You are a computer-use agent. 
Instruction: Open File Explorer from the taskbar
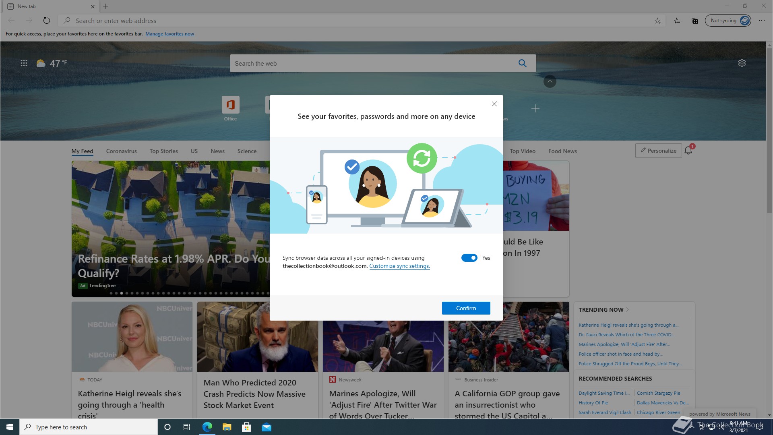pyautogui.click(x=227, y=427)
